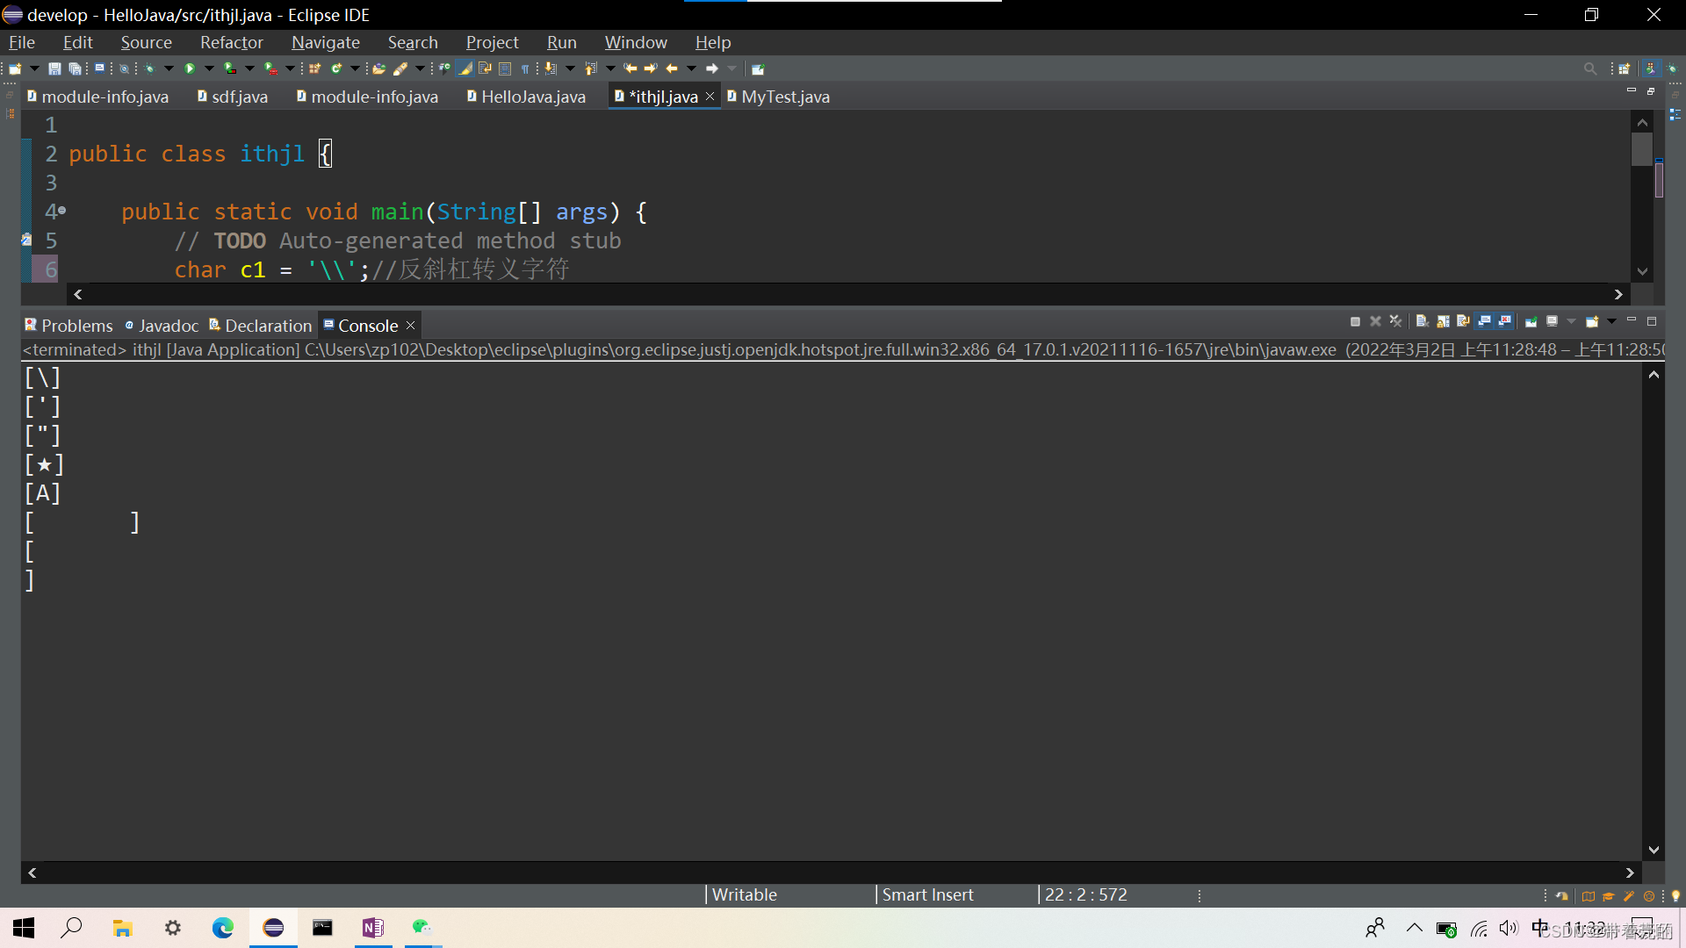Image resolution: width=1686 pixels, height=948 pixels.
Task: Click the New Java Class icon
Action: tap(335, 68)
